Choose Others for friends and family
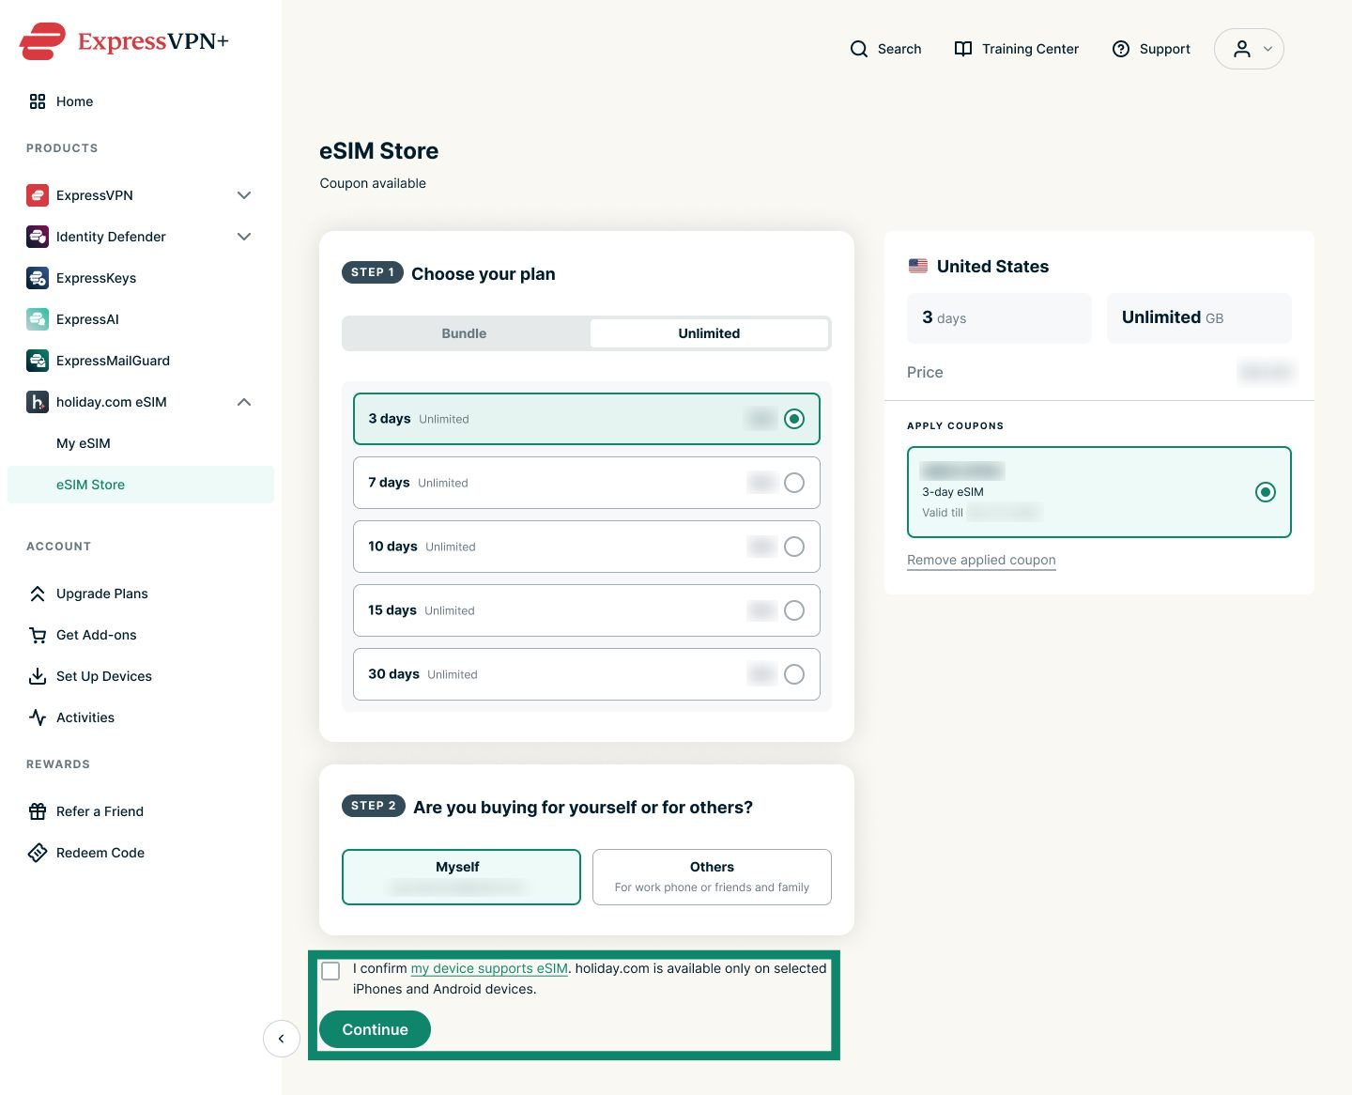 point(712,877)
